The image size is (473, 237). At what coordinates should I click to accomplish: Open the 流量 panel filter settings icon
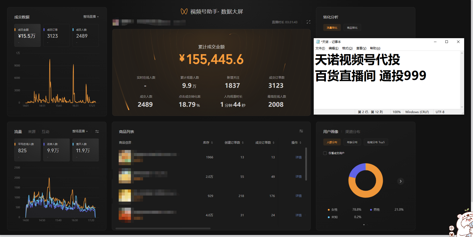(x=97, y=131)
